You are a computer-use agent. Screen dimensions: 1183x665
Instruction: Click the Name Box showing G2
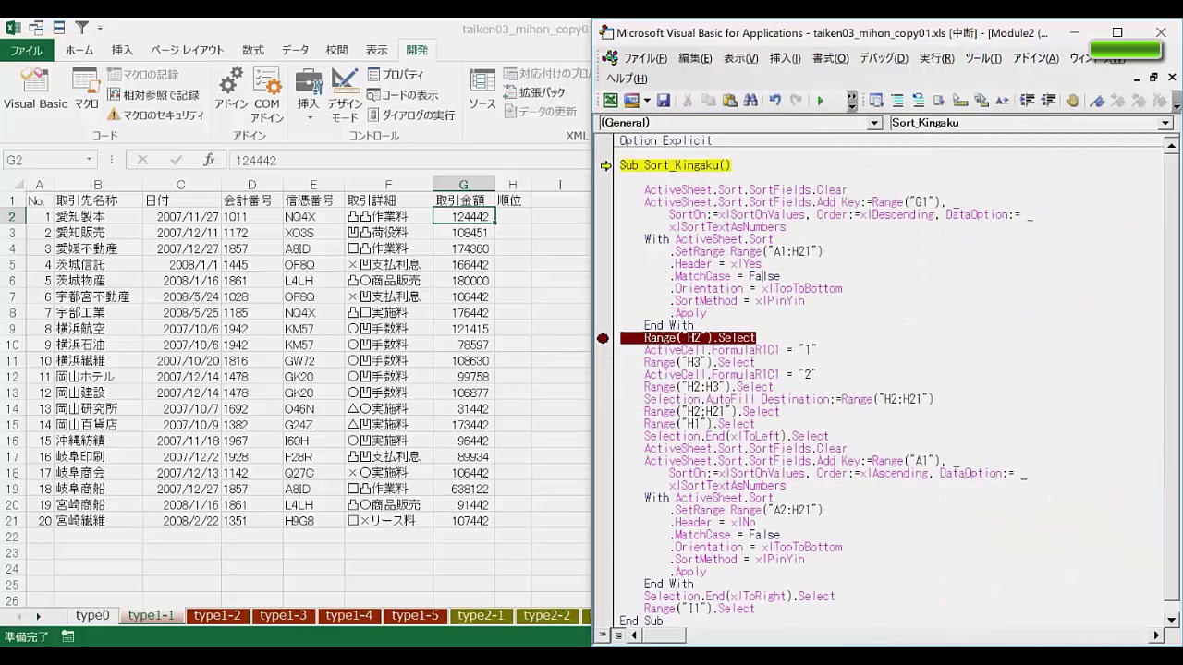pos(44,160)
